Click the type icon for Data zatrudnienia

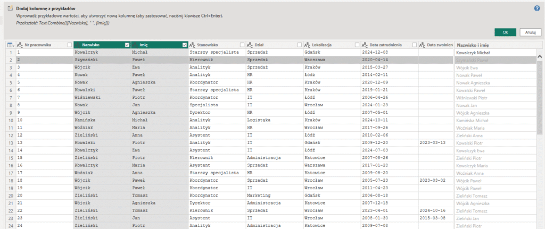coord(365,45)
